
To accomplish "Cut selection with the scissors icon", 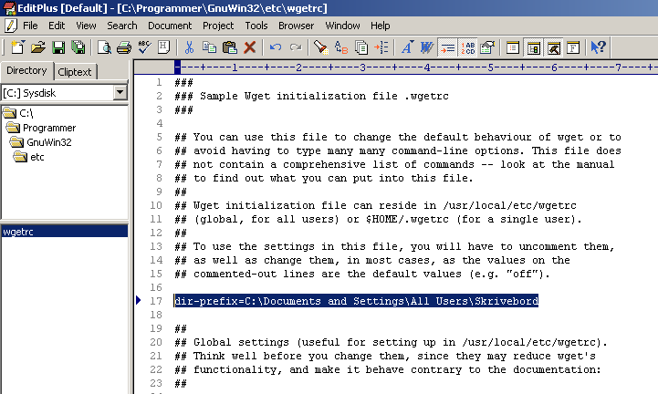I will [x=189, y=47].
